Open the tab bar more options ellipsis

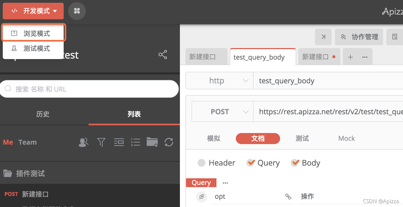(365, 57)
